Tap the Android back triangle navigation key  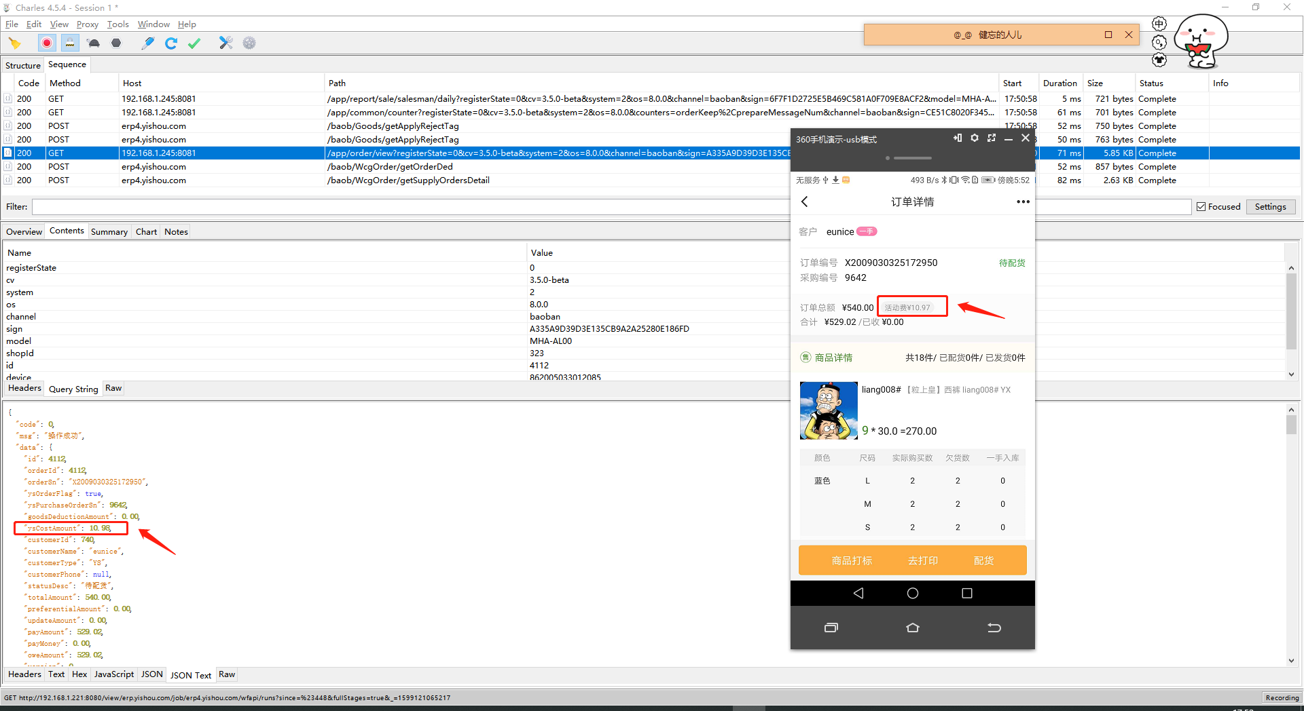point(858,593)
